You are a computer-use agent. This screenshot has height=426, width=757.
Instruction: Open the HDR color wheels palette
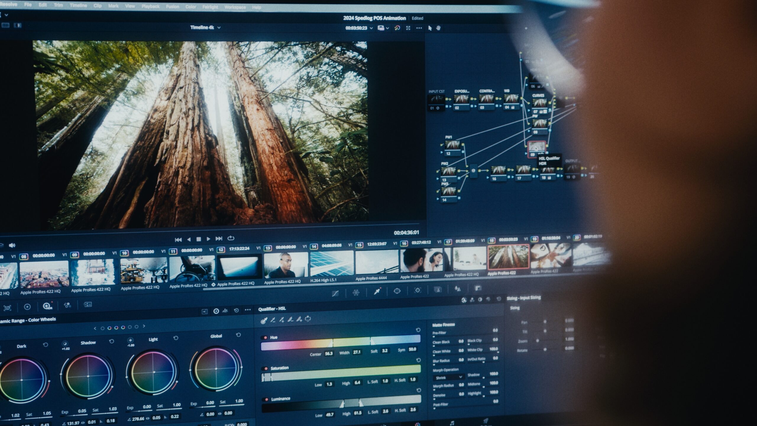[47, 306]
